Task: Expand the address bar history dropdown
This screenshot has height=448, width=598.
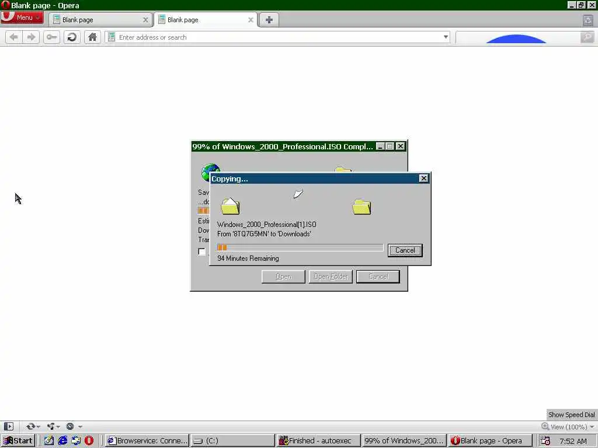Action: [x=446, y=37]
